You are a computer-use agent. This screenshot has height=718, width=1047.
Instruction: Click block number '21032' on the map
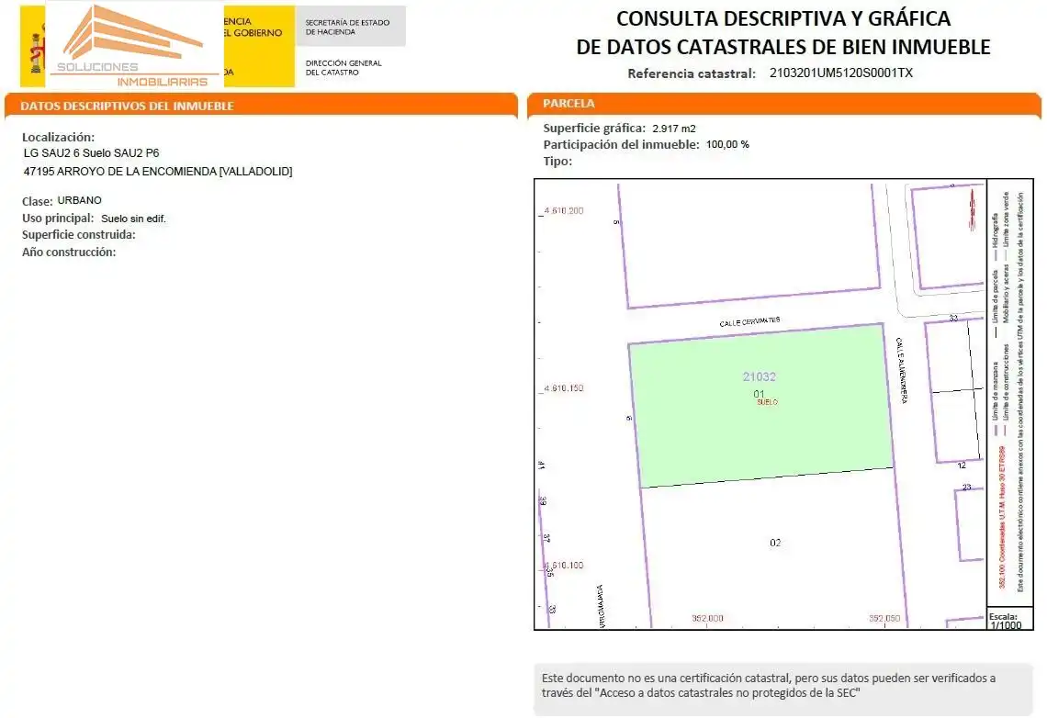(x=760, y=377)
